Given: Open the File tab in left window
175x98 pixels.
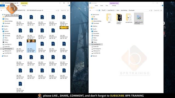Looking at the screenshot, I should pos(2,5).
